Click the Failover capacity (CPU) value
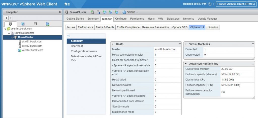 click(231, 85)
